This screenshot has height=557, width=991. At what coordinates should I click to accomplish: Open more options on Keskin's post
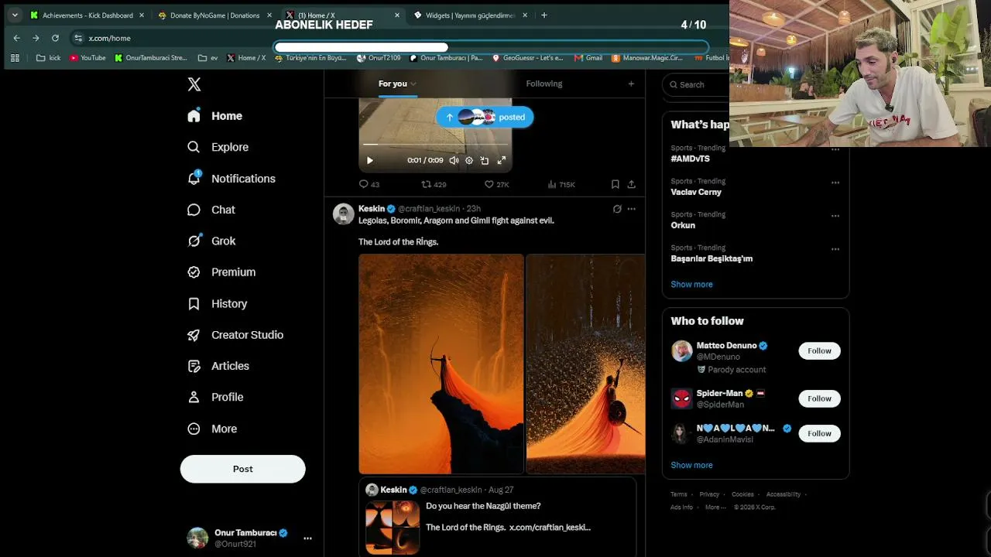pos(632,209)
